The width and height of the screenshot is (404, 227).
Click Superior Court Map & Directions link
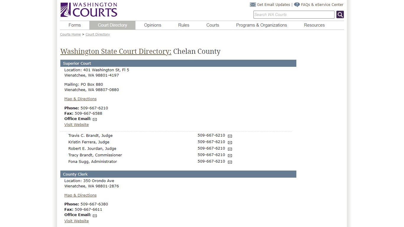pos(80,99)
